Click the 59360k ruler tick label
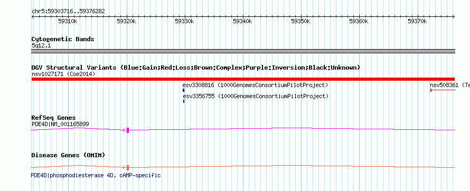The width and height of the screenshot is (470, 191). tap(359, 21)
